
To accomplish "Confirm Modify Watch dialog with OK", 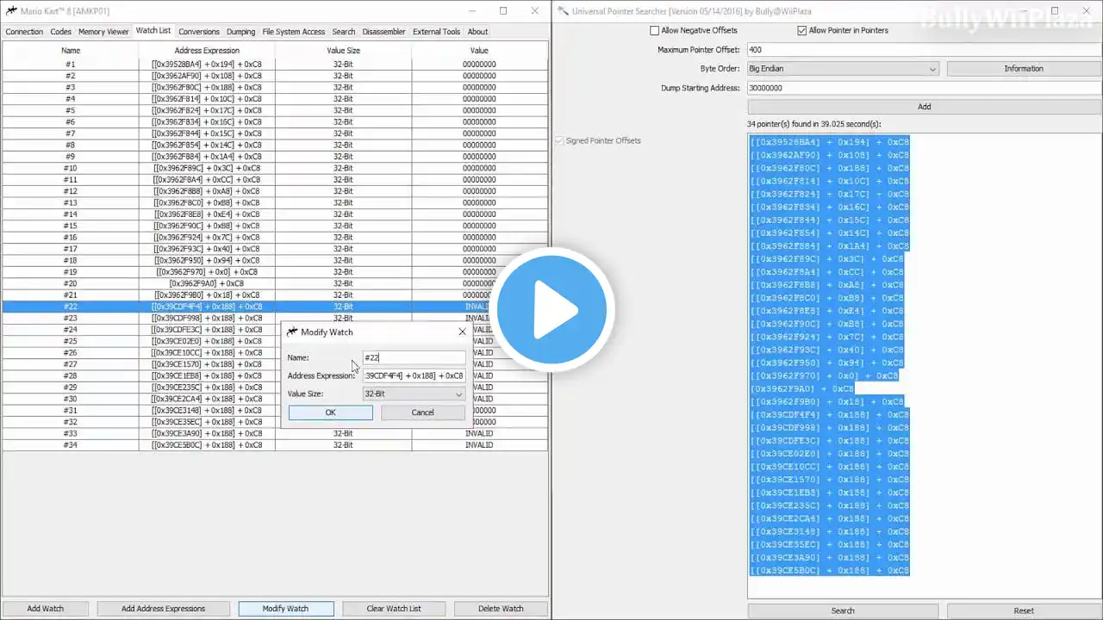I will pos(331,412).
